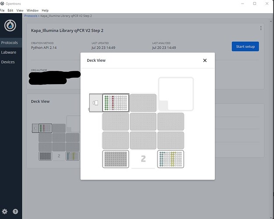Click the main window vertical scrollbar
The height and width of the screenshot is (219, 274).
click(x=271, y=119)
